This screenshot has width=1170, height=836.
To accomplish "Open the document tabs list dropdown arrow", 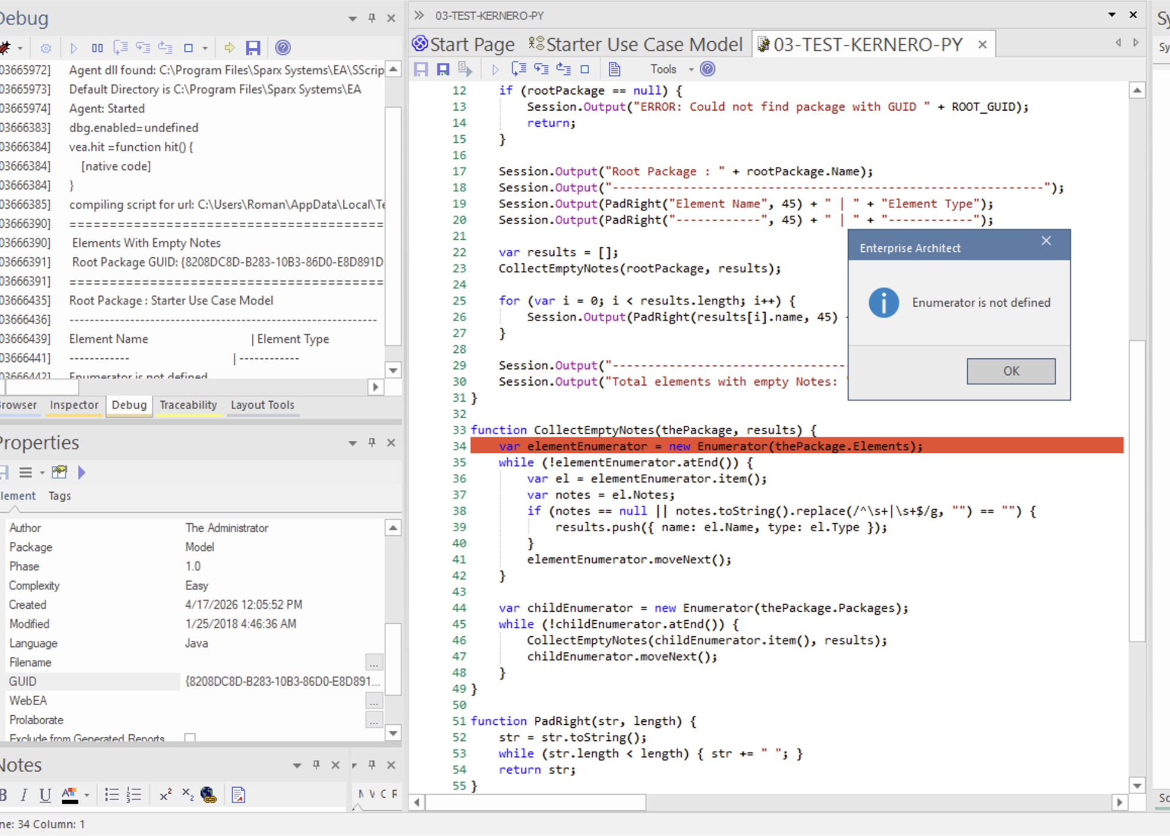I will tap(1112, 15).
